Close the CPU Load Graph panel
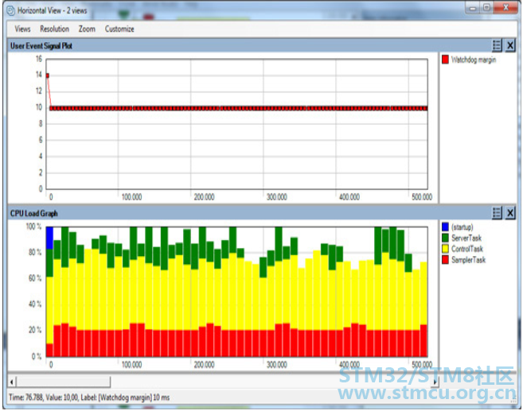The image size is (523, 411). (510, 213)
